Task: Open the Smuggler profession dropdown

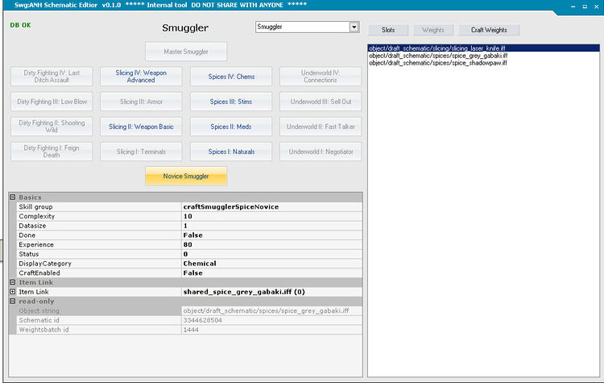Action: [354, 27]
